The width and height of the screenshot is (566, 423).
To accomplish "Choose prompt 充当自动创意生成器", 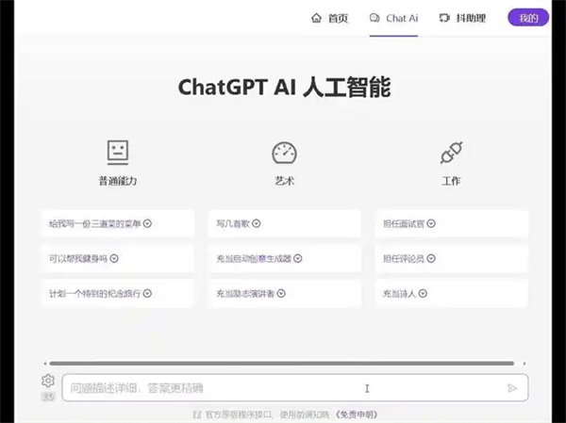I will click(285, 258).
